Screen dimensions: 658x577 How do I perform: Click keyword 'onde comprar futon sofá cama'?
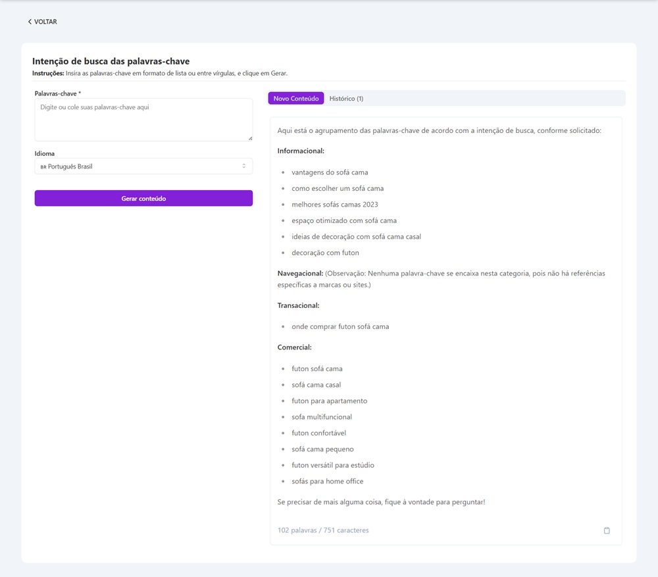tap(340, 326)
